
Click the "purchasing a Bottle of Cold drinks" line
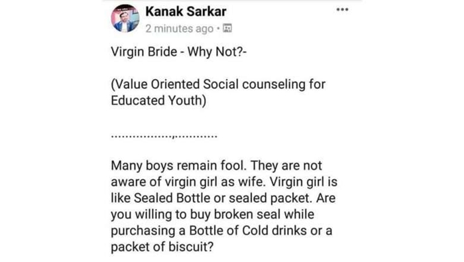click(x=221, y=231)
